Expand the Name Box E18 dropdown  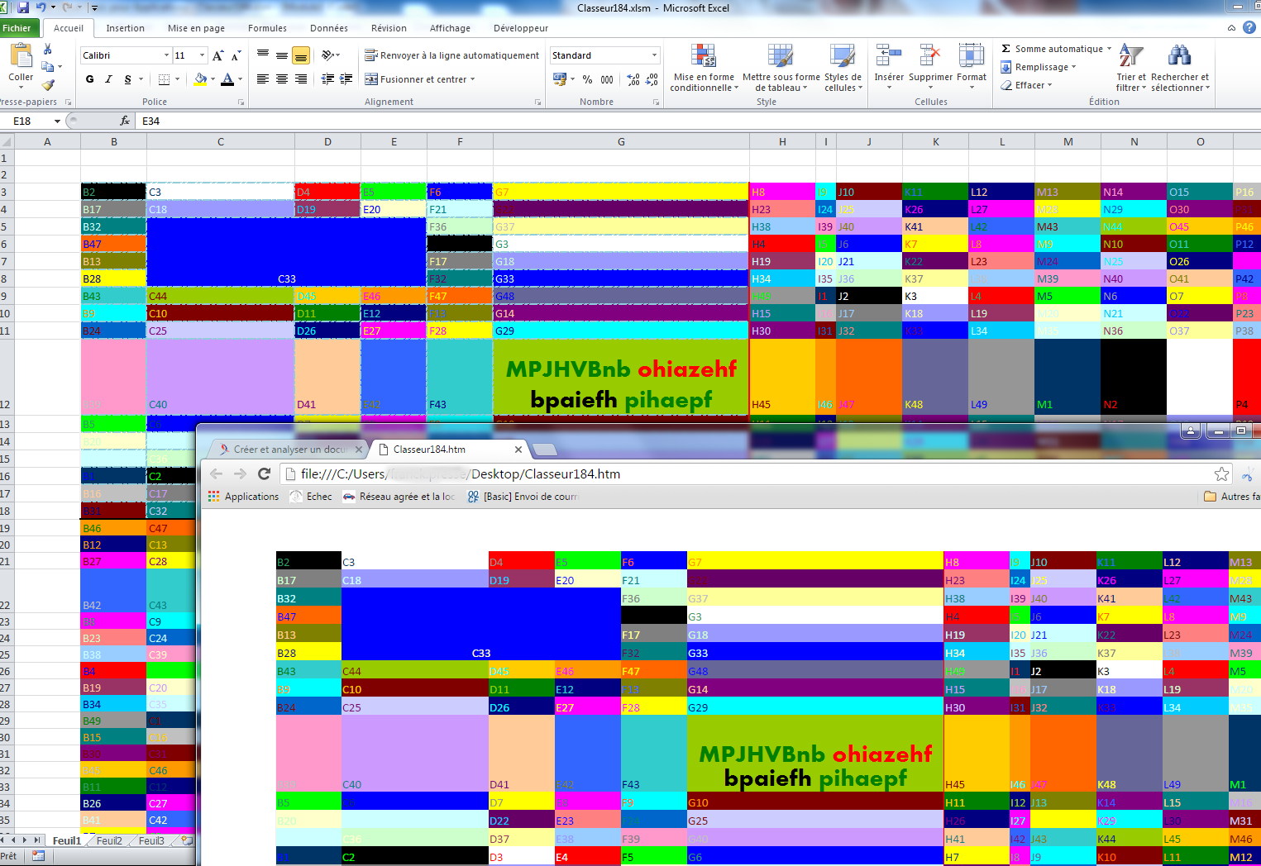(x=57, y=121)
